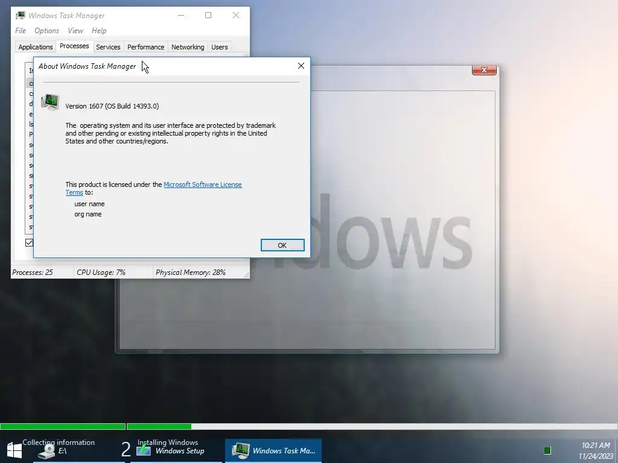Click Task Manager icon in About dialog
Viewport: 618px width, 463px height.
pyautogui.click(x=50, y=102)
